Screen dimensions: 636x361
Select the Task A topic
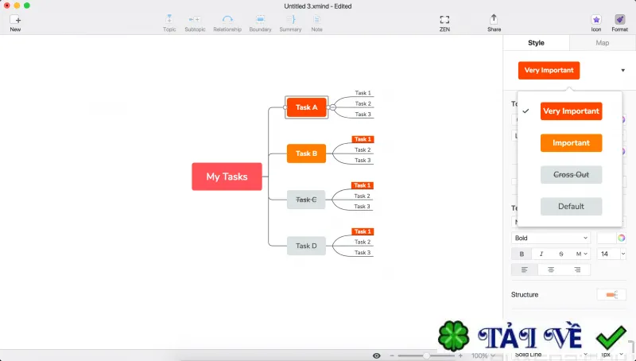pos(306,107)
